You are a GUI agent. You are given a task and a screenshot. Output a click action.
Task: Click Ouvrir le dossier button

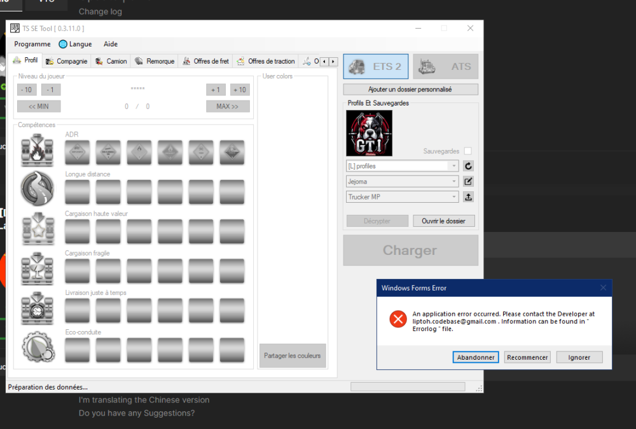point(443,221)
